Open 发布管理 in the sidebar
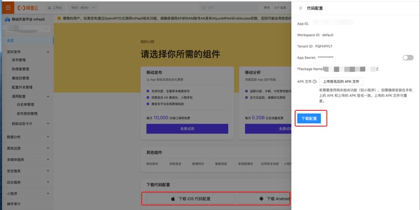This screenshot has width=420, height=210. click(19, 60)
